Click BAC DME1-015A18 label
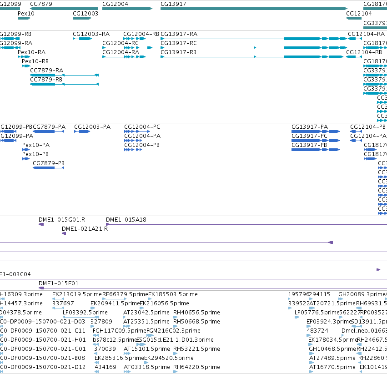The width and height of the screenshot is (387, 374). tap(126, 220)
